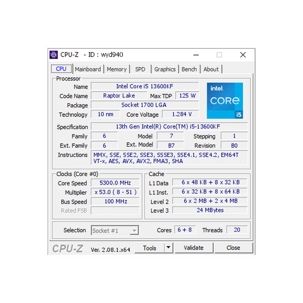Click the processor Name field
The width and height of the screenshot is (303, 303).
(145, 86)
